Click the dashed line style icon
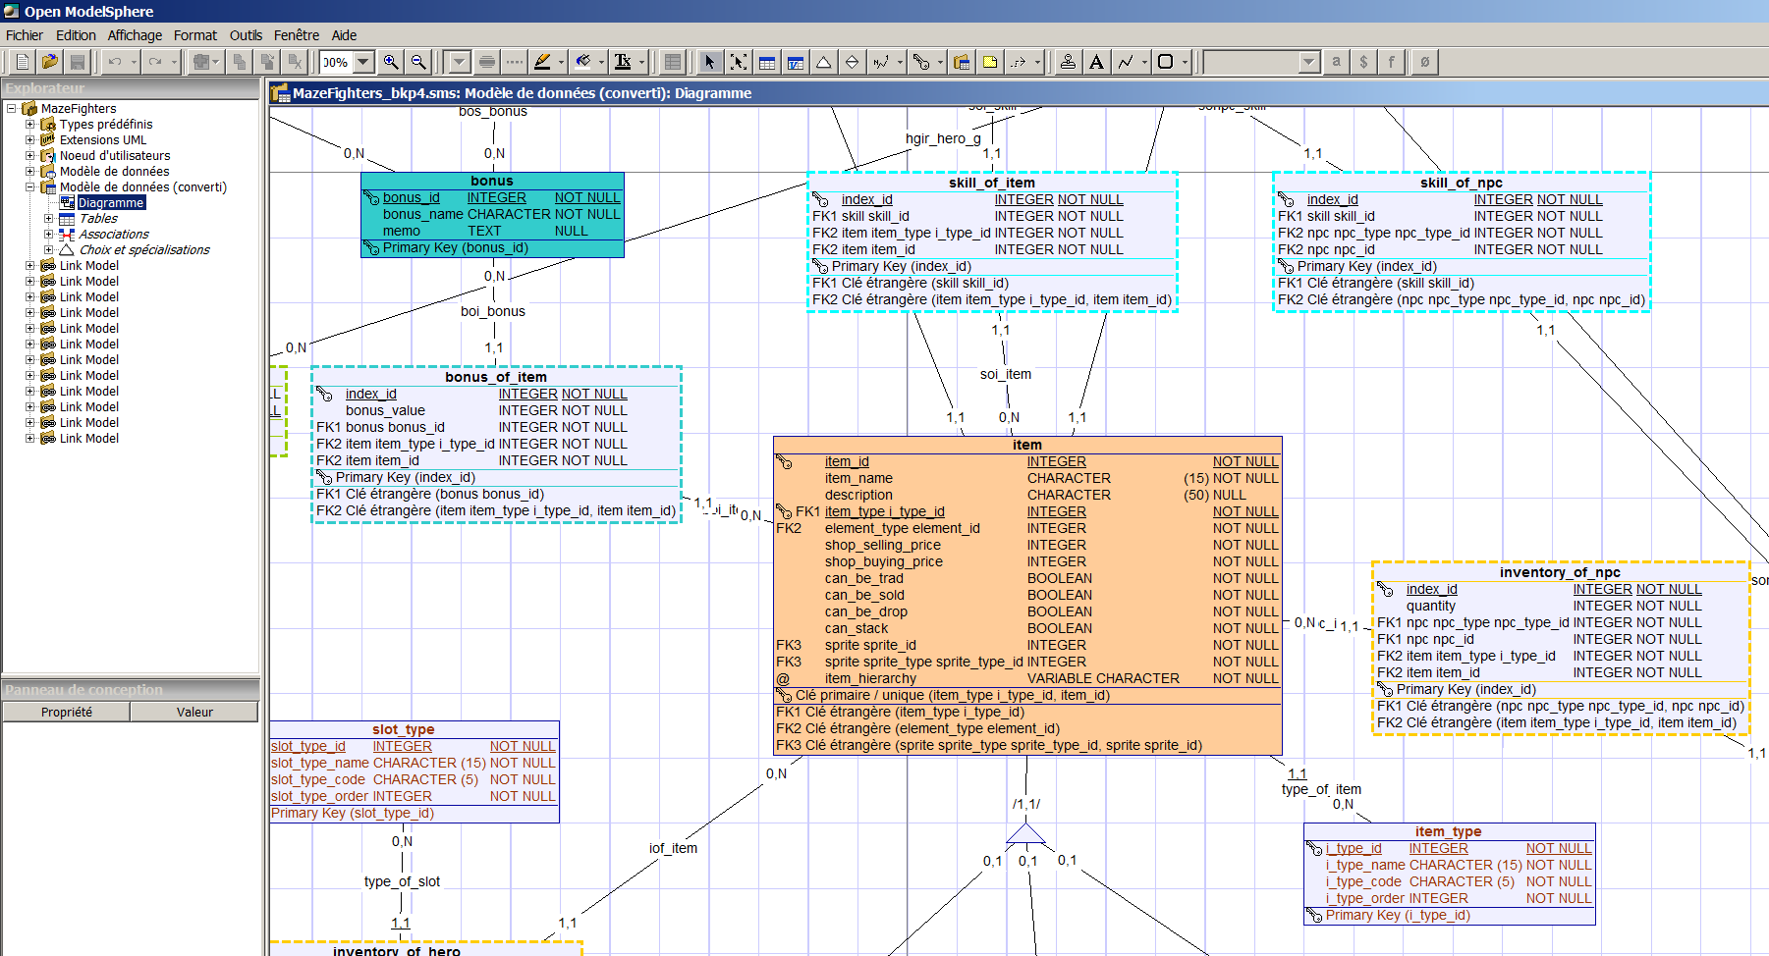Screen dimensions: 1769x956 [x=515, y=62]
